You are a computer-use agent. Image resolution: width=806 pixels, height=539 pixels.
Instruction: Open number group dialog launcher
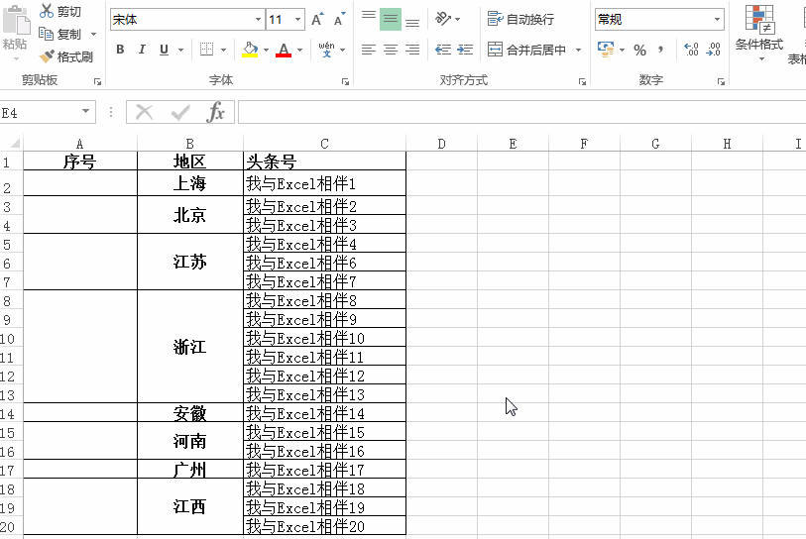pyautogui.click(x=721, y=81)
